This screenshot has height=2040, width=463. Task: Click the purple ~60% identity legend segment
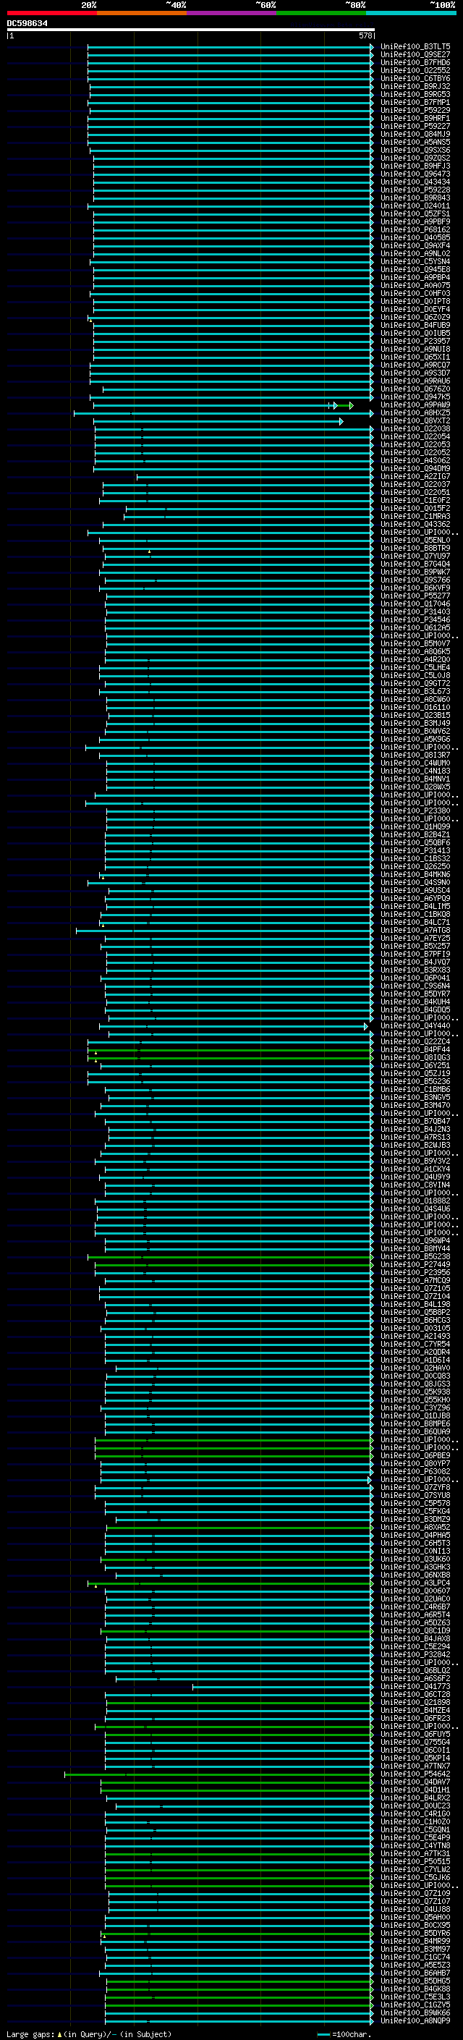click(232, 13)
